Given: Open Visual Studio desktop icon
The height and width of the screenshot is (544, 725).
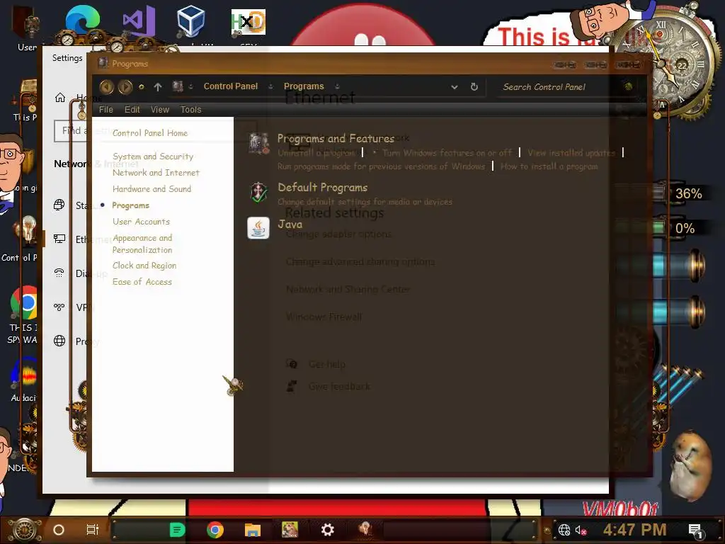Looking at the screenshot, I should 139,21.
